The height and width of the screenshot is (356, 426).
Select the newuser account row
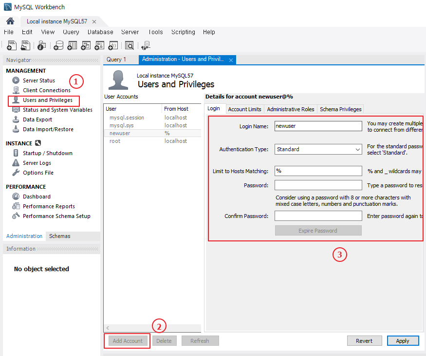click(x=153, y=133)
